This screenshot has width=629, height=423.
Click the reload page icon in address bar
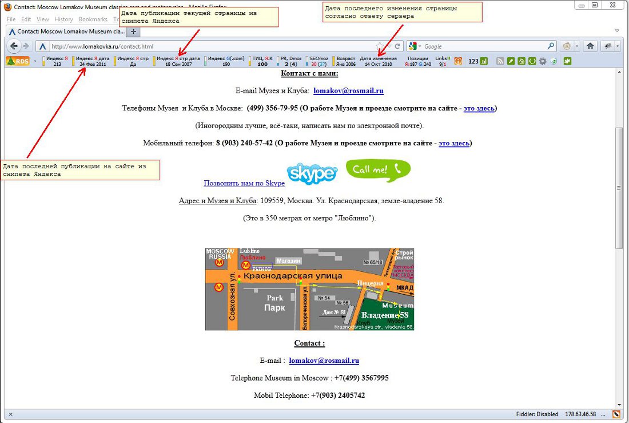coord(397,46)
